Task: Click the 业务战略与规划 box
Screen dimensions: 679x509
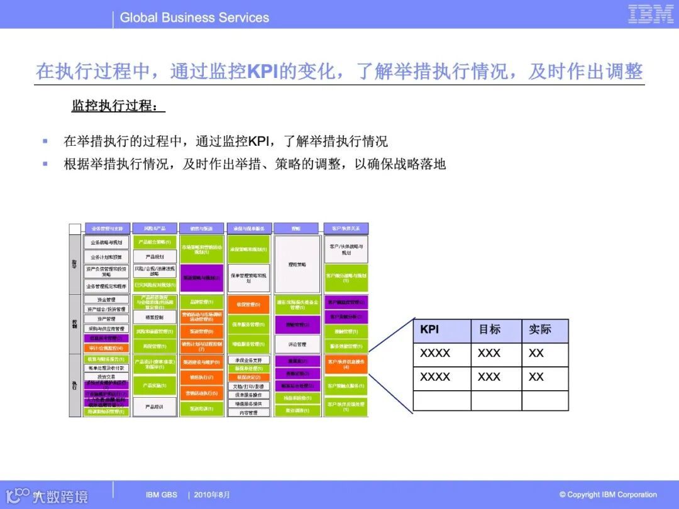Action: pyautogui.click(x=106, y=243)
